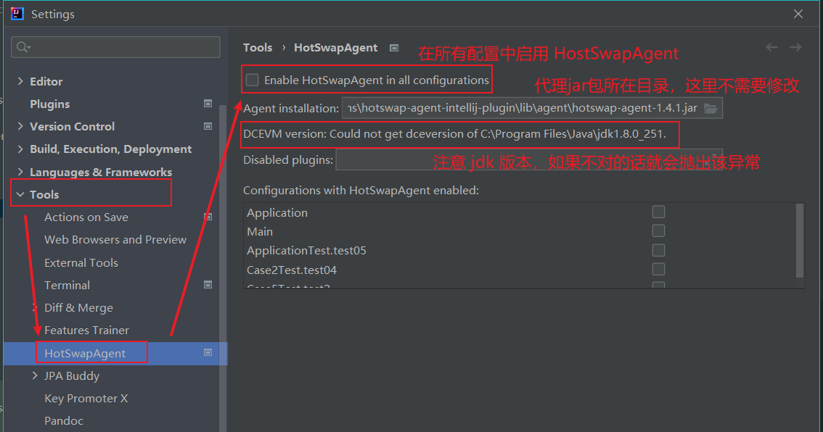823x432 pixels.
Task: Select Tools in the breadcrumb path
Action: coord(258,46)
